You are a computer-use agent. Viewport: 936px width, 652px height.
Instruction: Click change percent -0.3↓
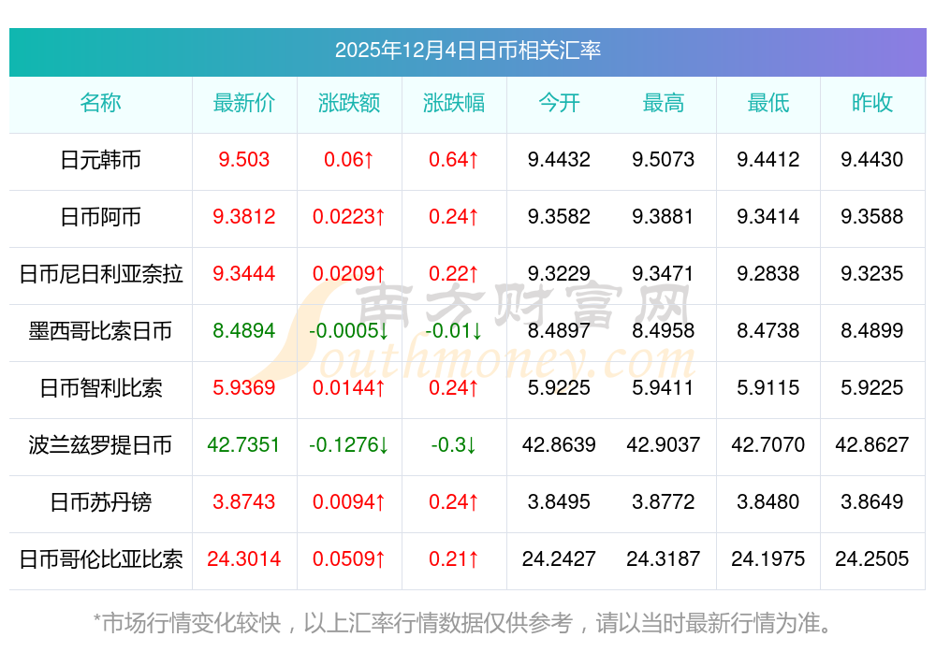454,445
